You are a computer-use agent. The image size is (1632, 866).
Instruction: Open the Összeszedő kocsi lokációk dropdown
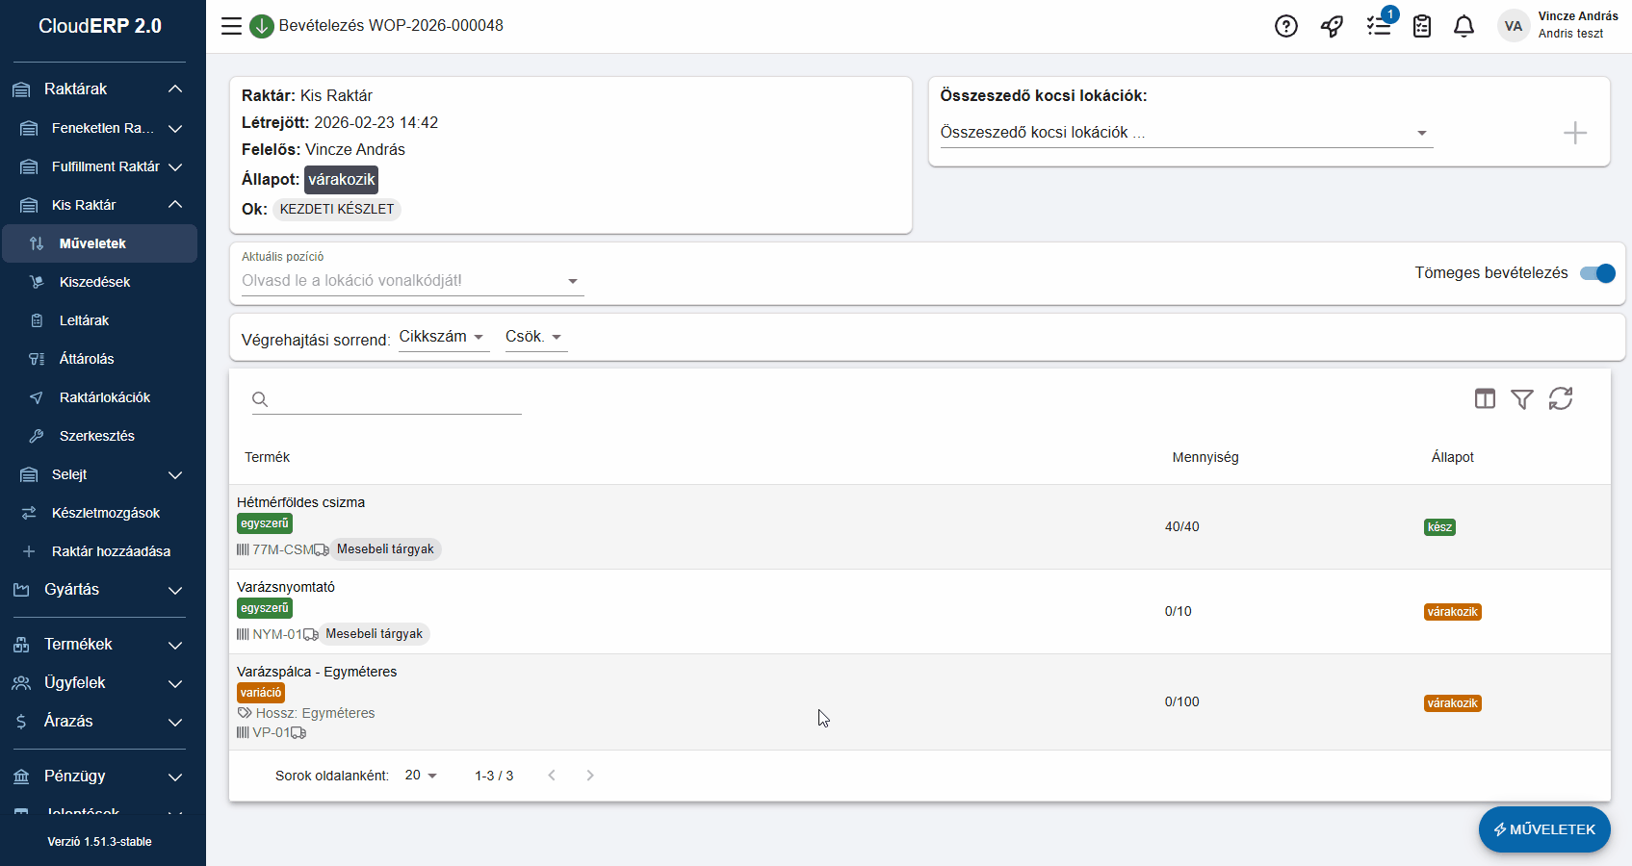point(1184,133)
